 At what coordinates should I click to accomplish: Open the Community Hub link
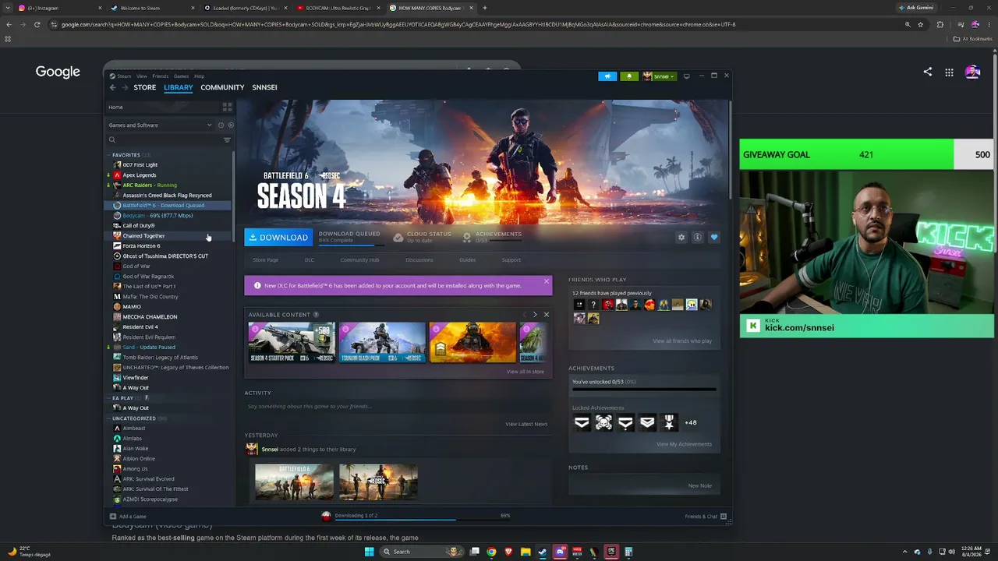[x=359, y=260]
